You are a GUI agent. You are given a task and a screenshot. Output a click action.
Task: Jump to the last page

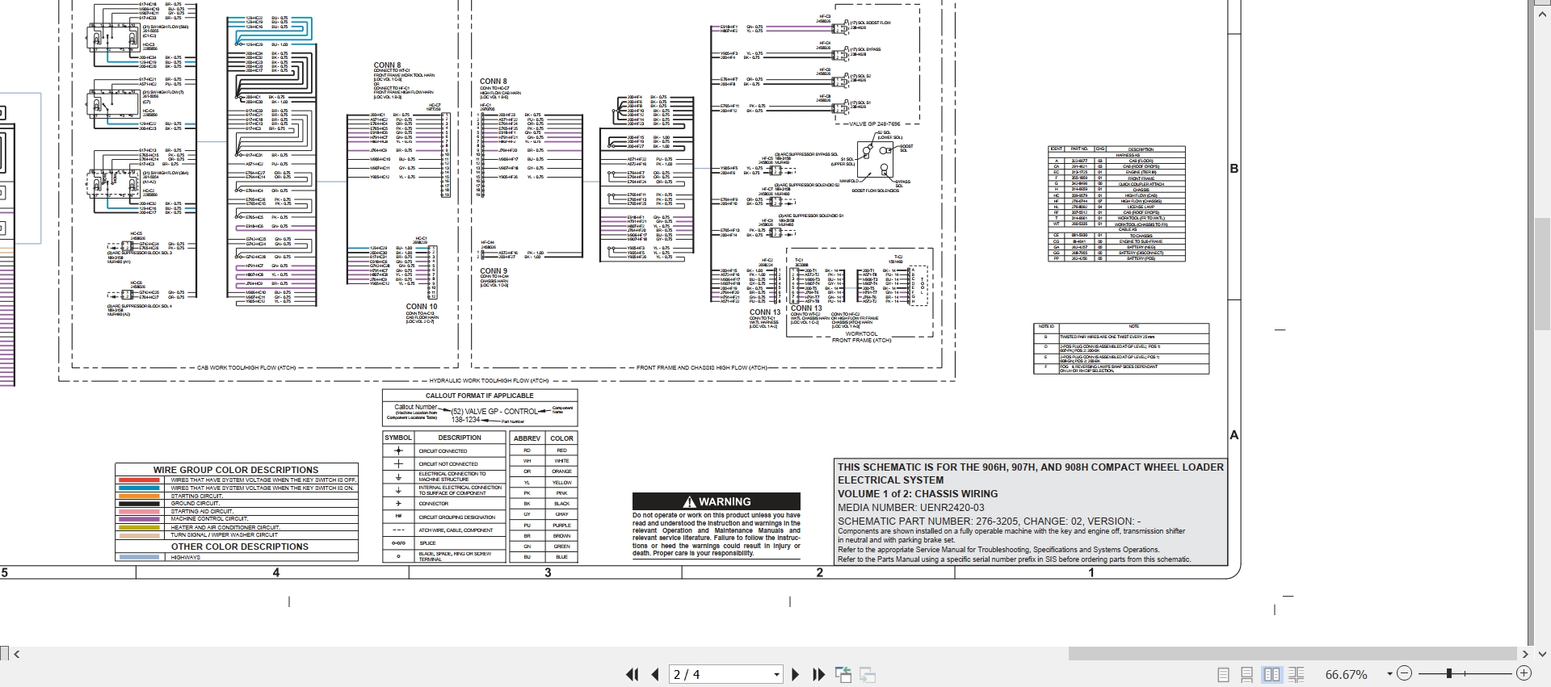[818, 674]
